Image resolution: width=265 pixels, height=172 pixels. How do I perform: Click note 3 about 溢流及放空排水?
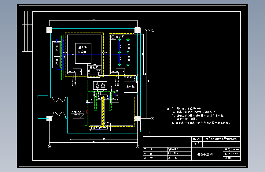[200, 117]
